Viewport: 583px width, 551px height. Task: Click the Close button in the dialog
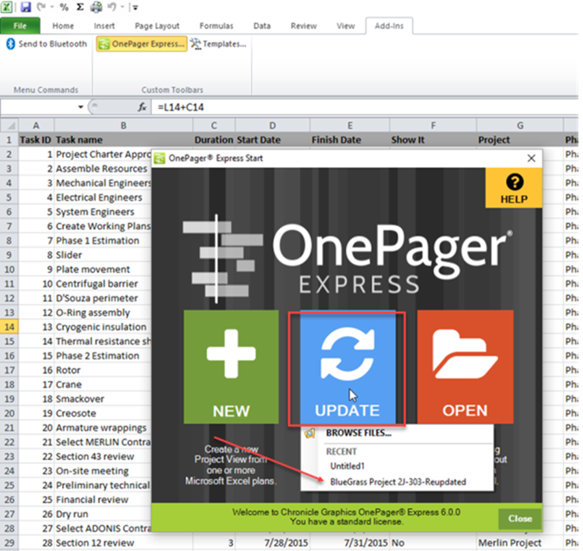(x=519, y=518)
